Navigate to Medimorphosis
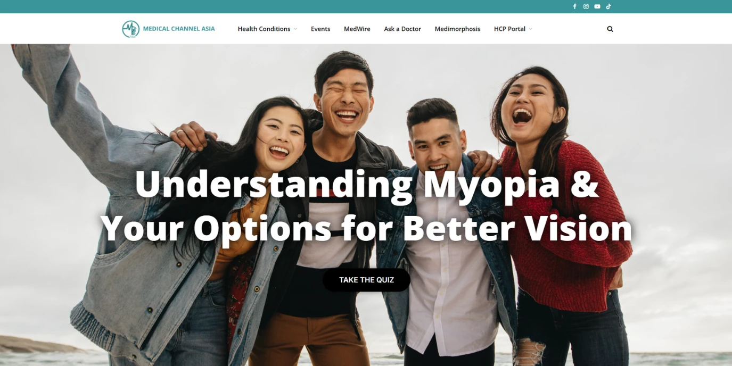The image size is (732, 366). tap(457, 29)
